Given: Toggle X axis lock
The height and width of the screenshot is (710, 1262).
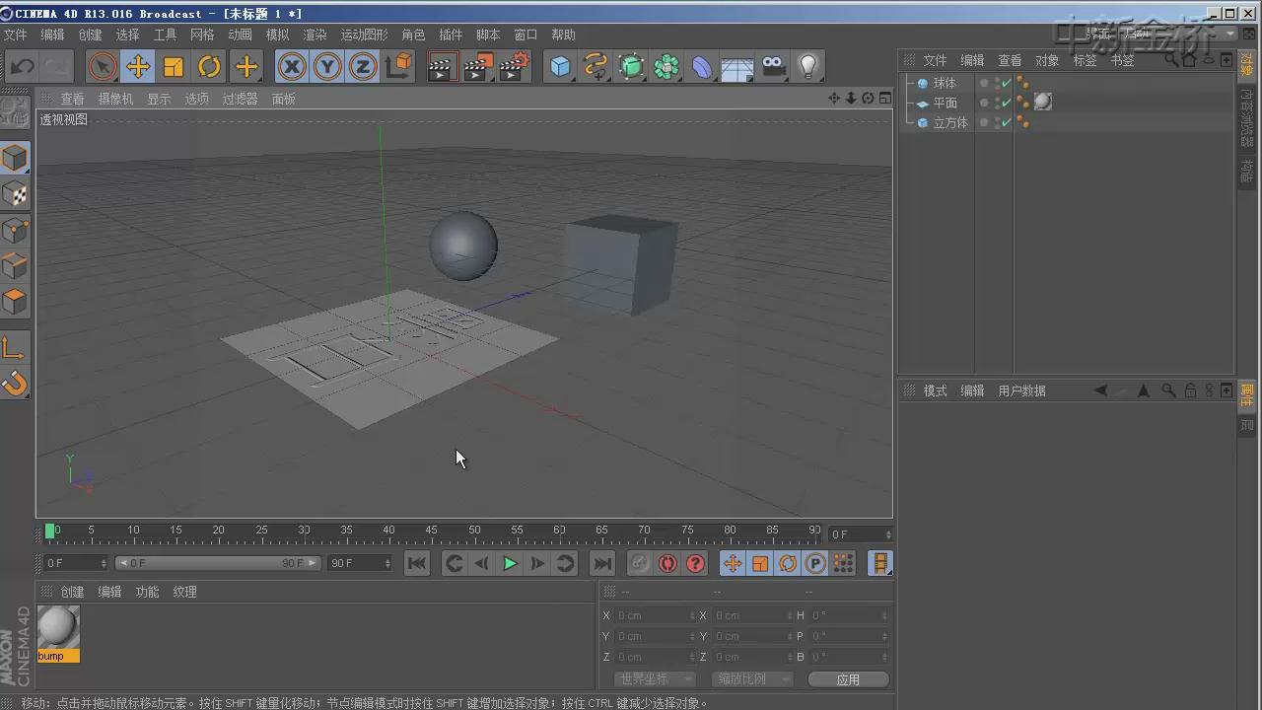Looking at the screenshot, I should click(292, 66).
